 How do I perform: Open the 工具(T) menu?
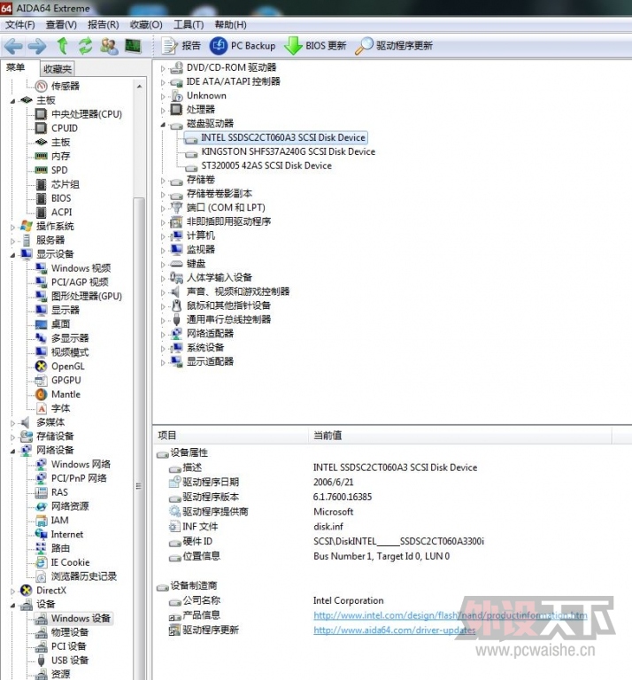click(189, 25)
